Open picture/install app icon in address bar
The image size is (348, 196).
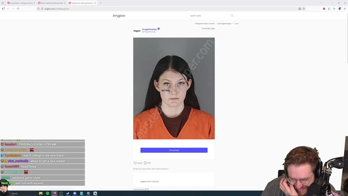(x=300, y=9)
